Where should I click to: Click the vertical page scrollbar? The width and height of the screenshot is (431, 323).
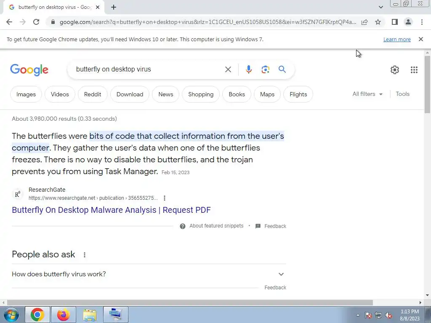[427, 84]
